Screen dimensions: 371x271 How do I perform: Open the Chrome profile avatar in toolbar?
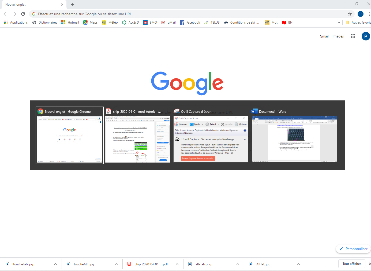point(360,14)
